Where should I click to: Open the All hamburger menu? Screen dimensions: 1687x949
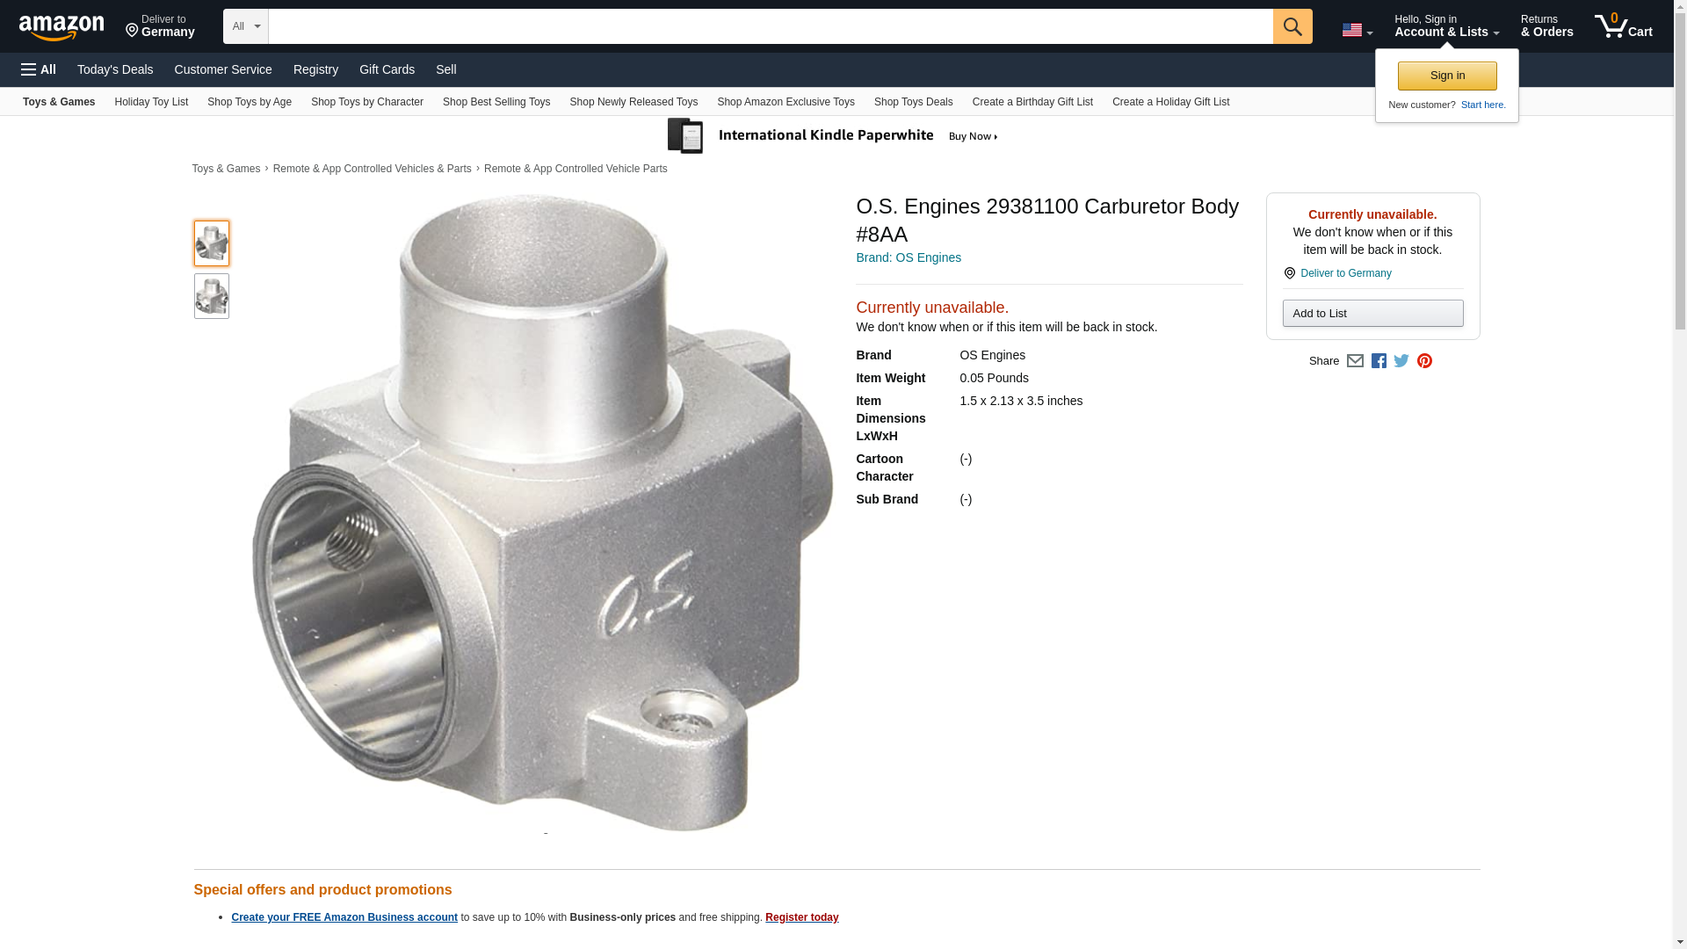point(39,69)
